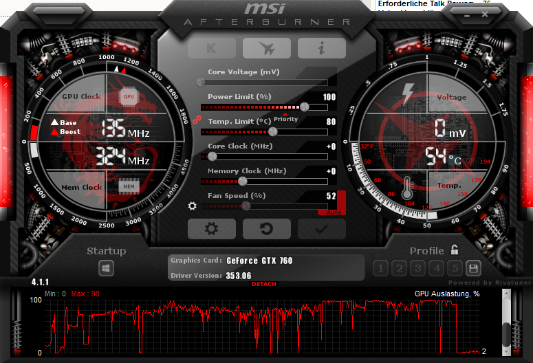Toggle temperature unit °C indicator
The width and height of the screenshot is (533, 363).
coord(455,160)
